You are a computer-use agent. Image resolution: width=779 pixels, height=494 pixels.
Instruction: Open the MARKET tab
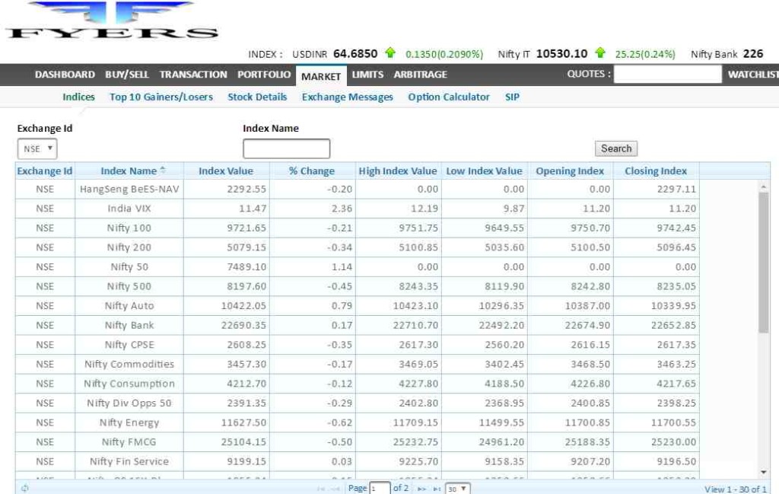coord(321,75)
